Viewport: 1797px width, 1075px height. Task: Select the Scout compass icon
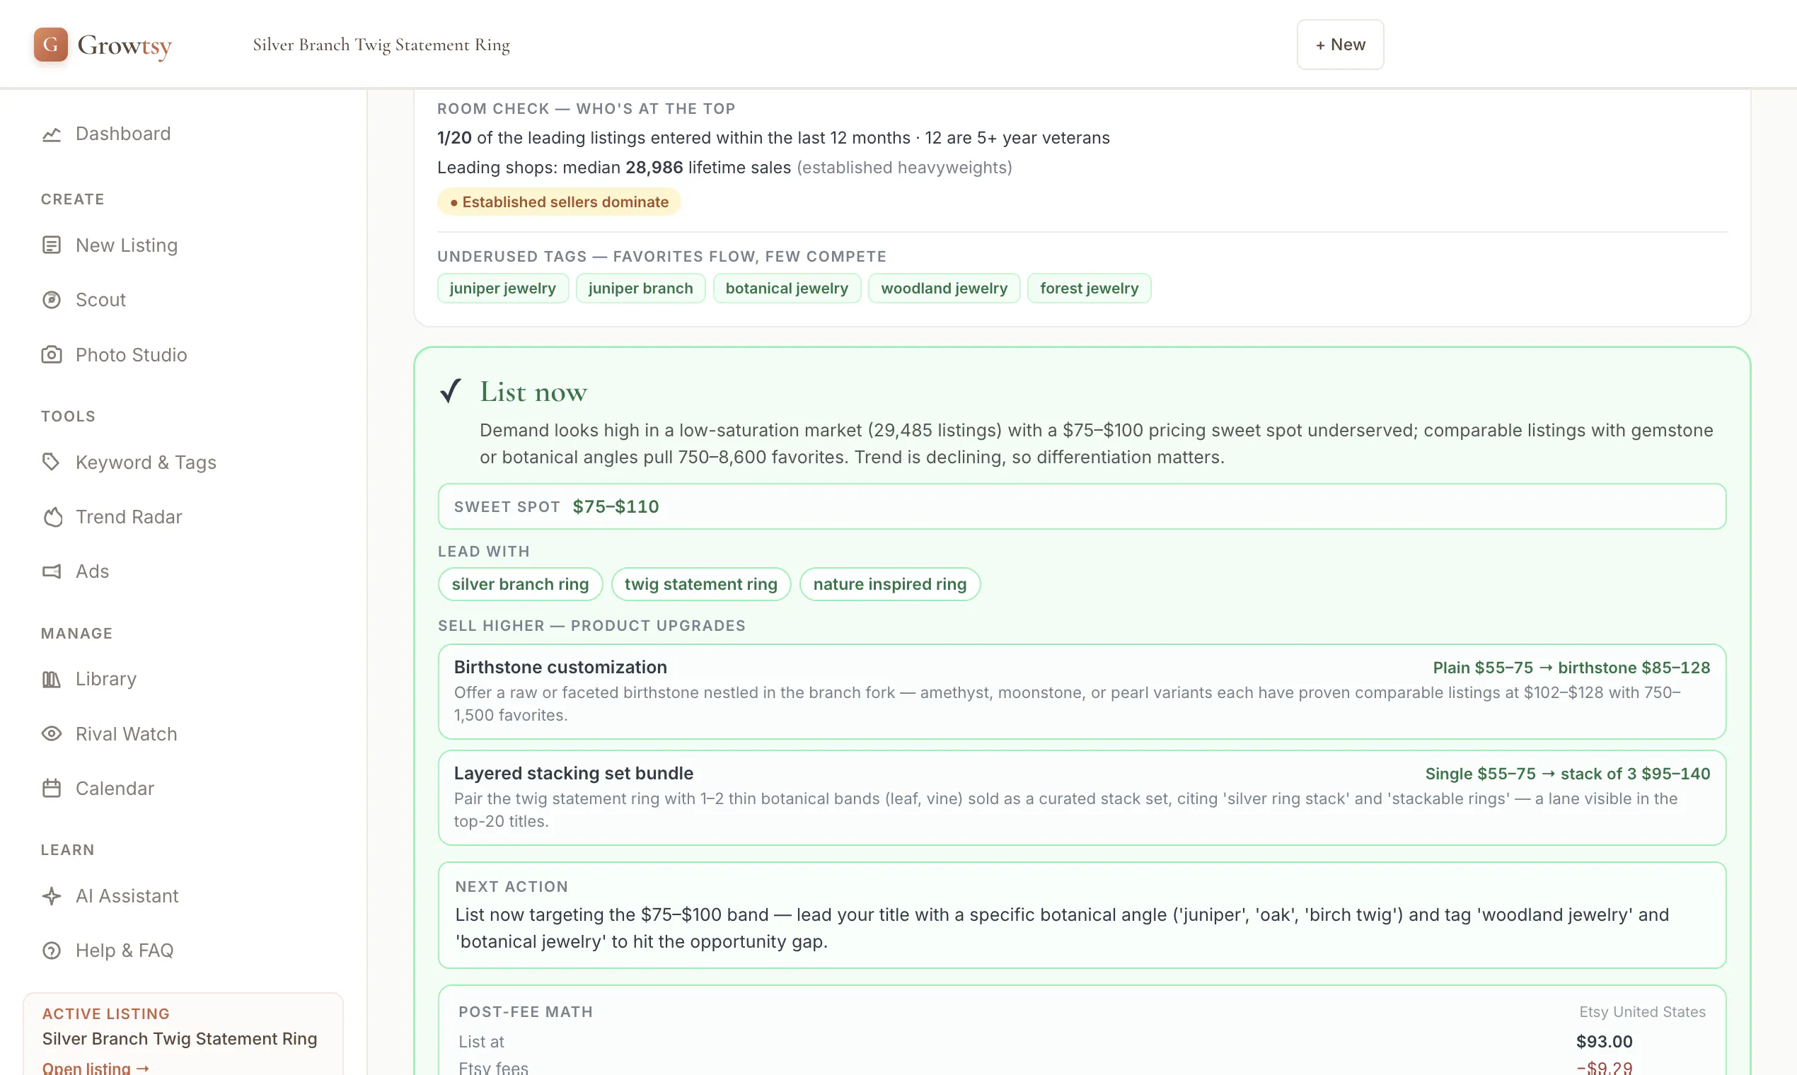(x=52, y=300)
